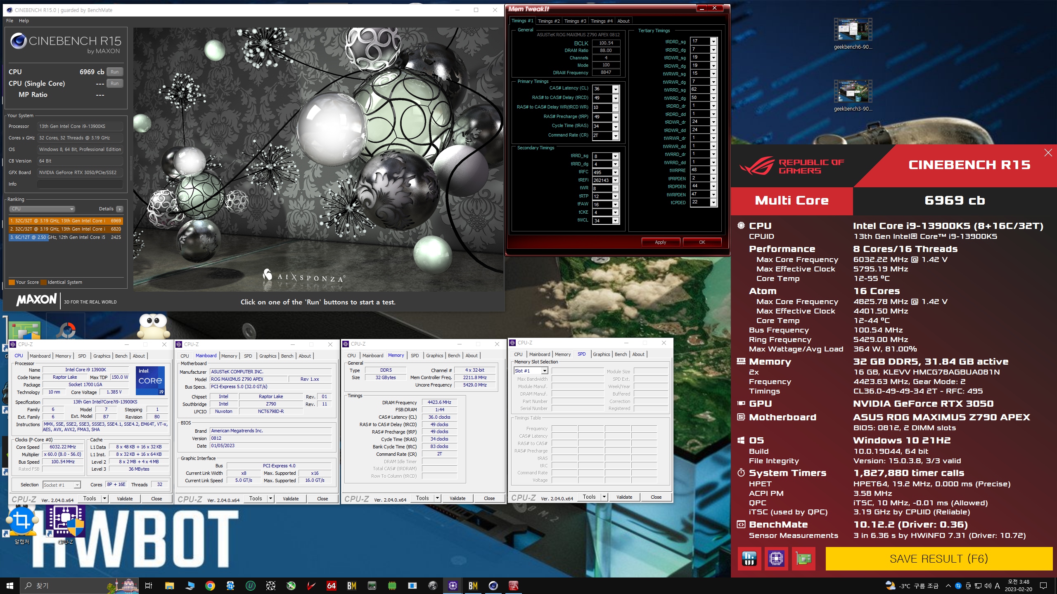Screen dimensions: 1057x594
Task: Click SAVE RESULT (F6) button
Action: coord(939,559)
